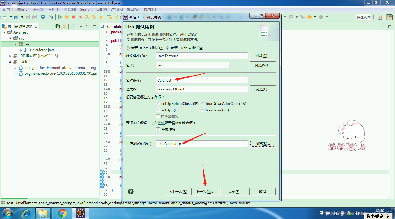Image resolution: width=395 pixels, height=219 pixels.
Task: Open project explorer View Menu chevron
Action: tap(81, 26)
